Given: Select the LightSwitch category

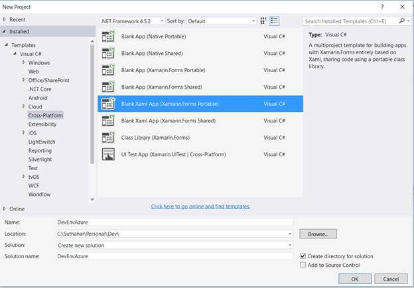Looking at the screenshot, I should (x=42, y=142).
